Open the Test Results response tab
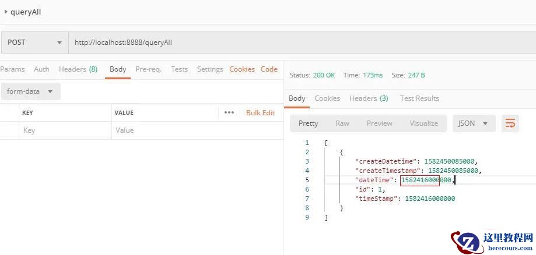Image resolution: width=536 pixels, height=255 pixels. [x=419, y=98]
